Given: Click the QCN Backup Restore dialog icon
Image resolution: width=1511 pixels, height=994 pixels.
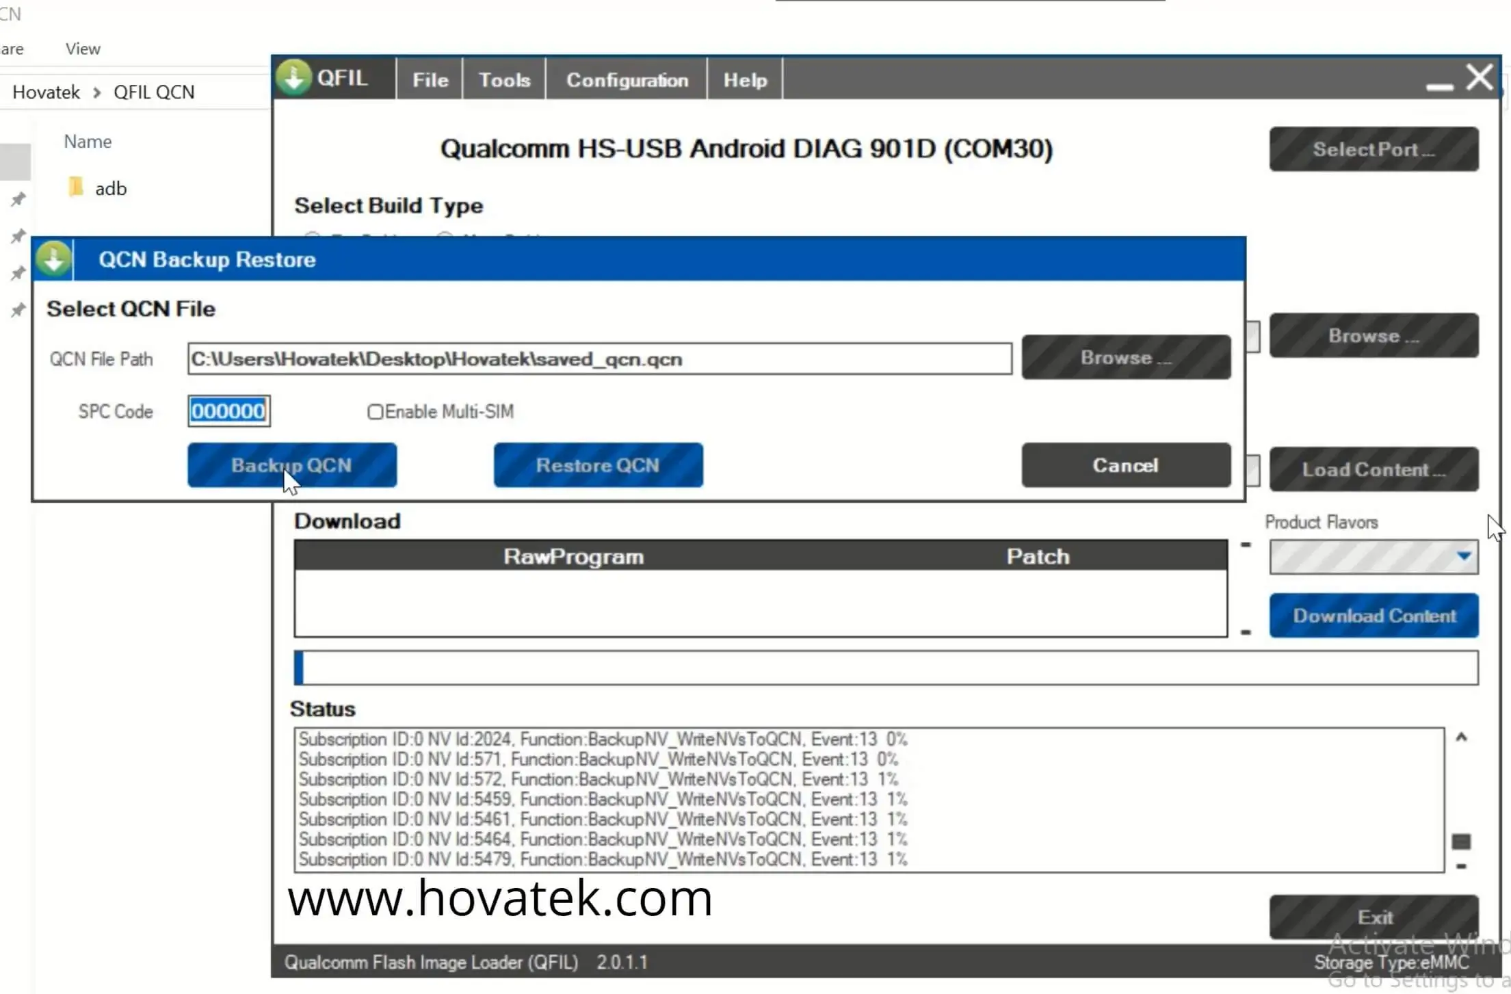Looking at the screenshot, I should (x=54, y=259).
